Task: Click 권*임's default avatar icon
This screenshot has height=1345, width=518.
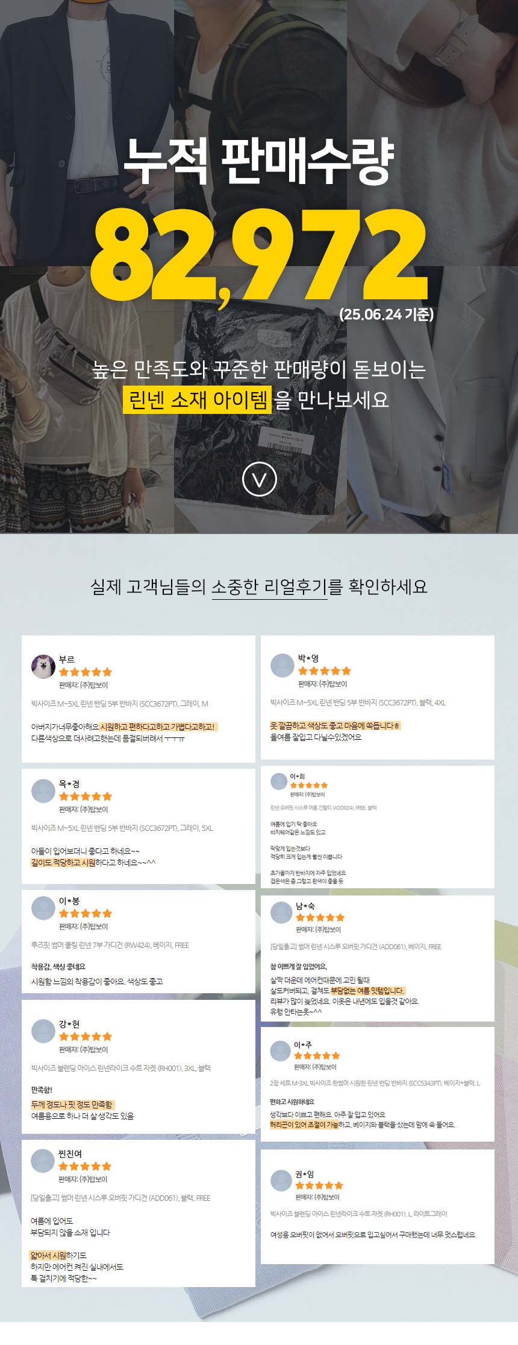Action: click(x=281, y=1180)
